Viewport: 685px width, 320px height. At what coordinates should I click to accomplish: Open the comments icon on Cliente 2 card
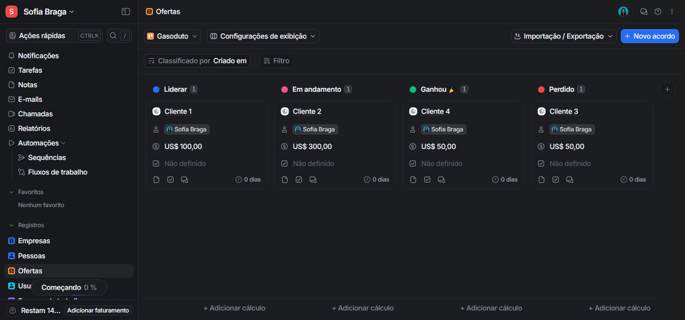[313, 179]
